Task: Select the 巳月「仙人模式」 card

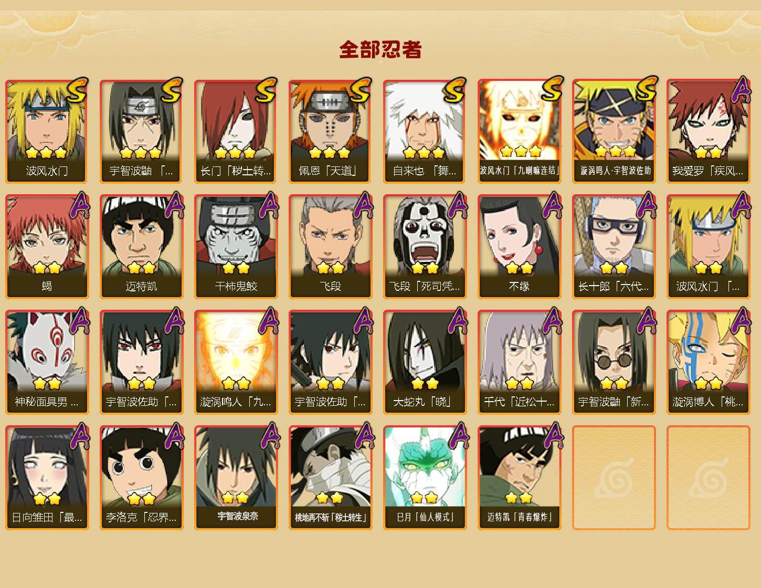Action: [x=425, y=478]
